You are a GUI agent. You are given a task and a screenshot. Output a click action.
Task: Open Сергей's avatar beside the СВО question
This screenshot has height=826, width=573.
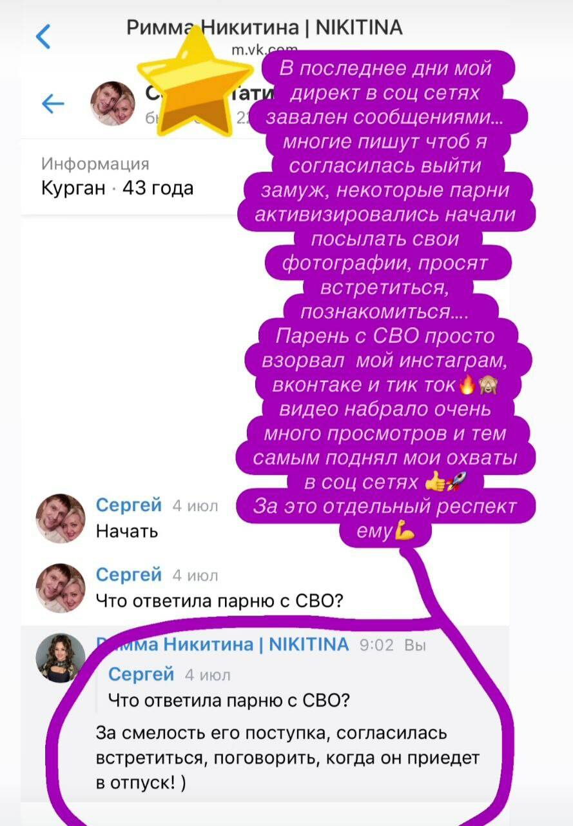pos(60,588)
